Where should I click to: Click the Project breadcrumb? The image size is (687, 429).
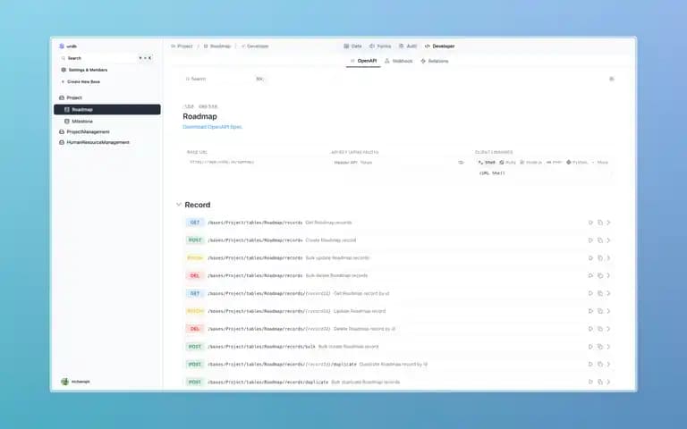tap(182, 46)
